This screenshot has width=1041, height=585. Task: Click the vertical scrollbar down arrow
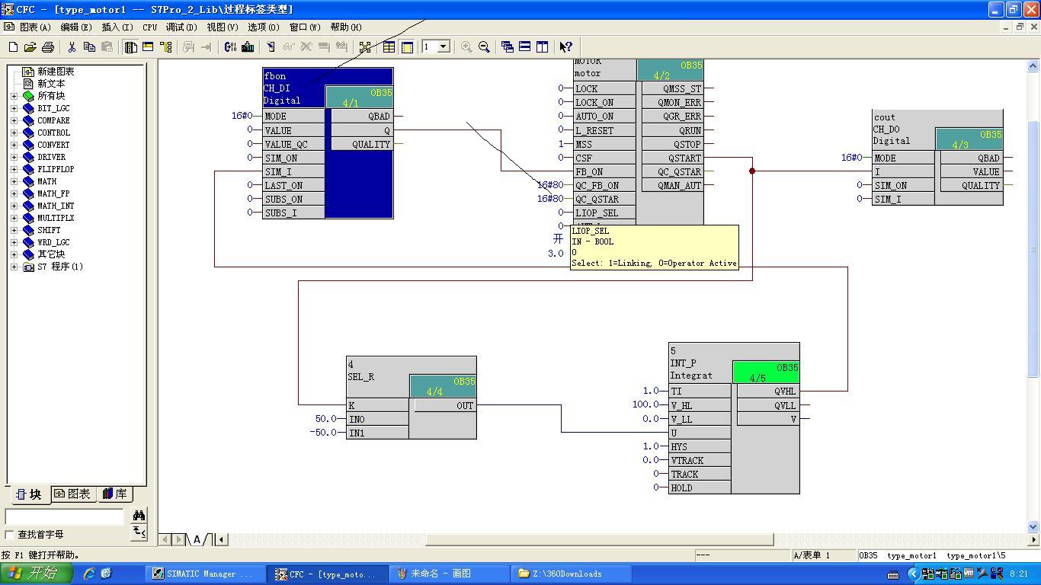(1033, 526)
